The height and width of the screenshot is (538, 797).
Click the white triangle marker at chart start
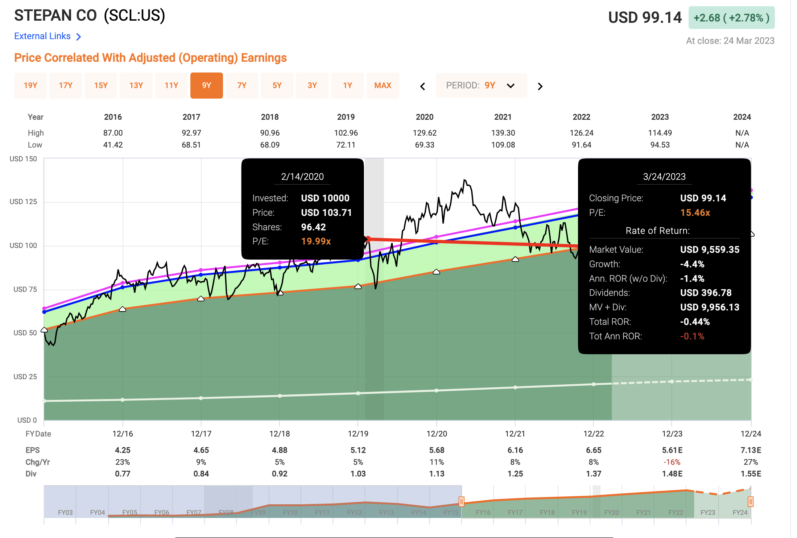(44, 330)
